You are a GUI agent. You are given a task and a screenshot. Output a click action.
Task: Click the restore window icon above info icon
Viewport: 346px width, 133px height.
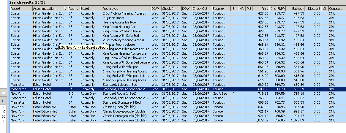click(x=3, y=93)
